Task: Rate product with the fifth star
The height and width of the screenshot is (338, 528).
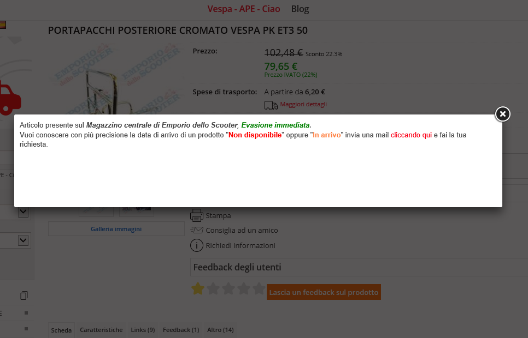Action: click(x=259, y=288)
